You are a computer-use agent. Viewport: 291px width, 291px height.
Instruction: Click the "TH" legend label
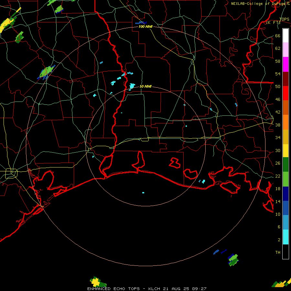click(x=278, y=253)
